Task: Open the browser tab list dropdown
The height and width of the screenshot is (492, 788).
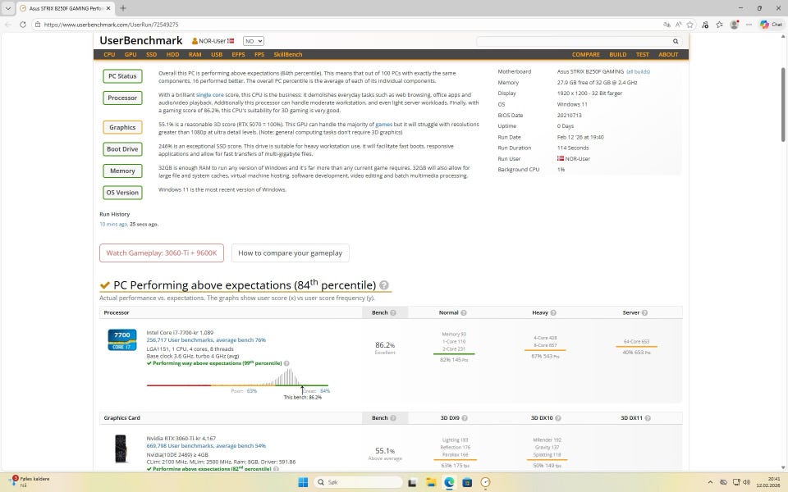Action: pyautogui.click(x=8, y=8)
